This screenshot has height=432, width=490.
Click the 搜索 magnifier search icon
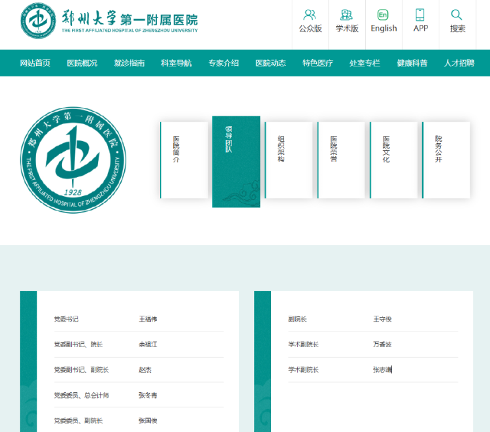[457, 15]
